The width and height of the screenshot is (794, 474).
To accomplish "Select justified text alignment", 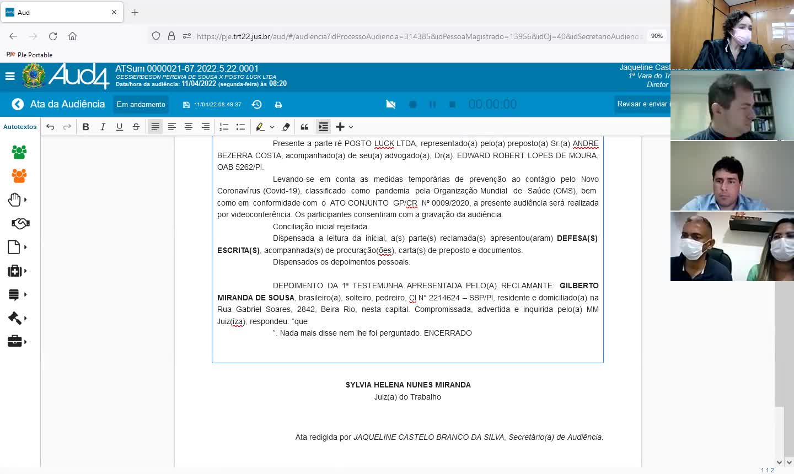I will [x=155, y=127].
